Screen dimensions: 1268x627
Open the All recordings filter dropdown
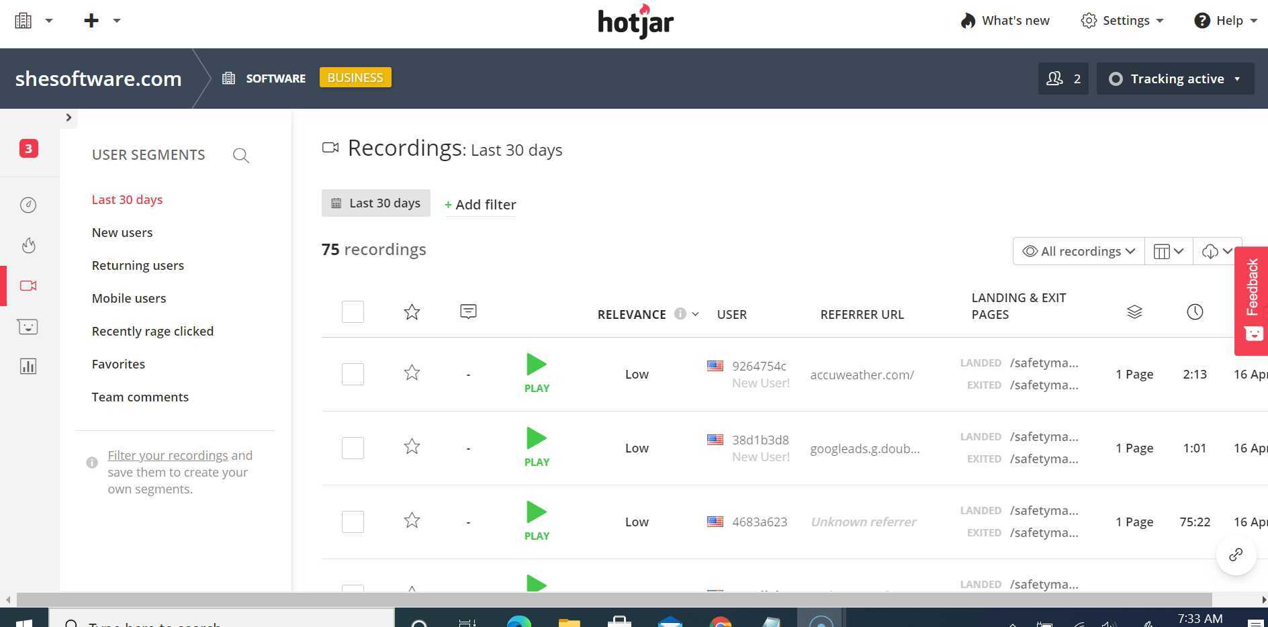[1077, 251]
